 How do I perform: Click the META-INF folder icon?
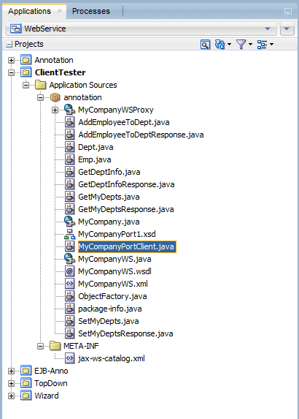tap(55, 346)
